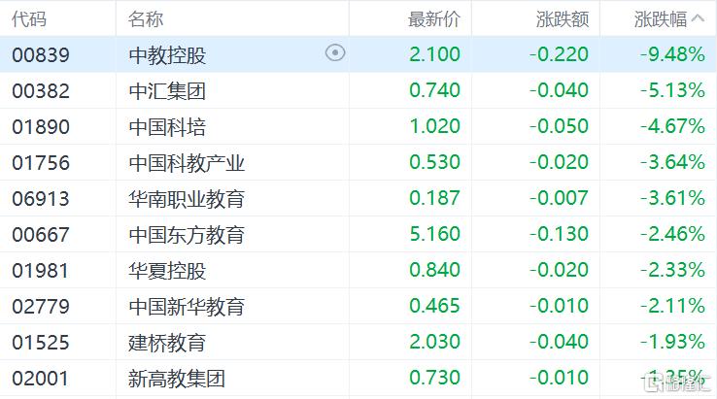
Task: Open 华夏控股 stock name
Action: pos(167,271)
